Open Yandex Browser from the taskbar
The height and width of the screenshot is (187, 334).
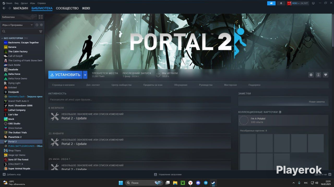pos(190,183)
